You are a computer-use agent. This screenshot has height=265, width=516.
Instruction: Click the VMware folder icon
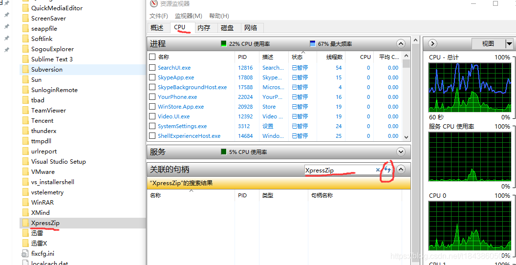pyautogui.click(x=26, y=171)
